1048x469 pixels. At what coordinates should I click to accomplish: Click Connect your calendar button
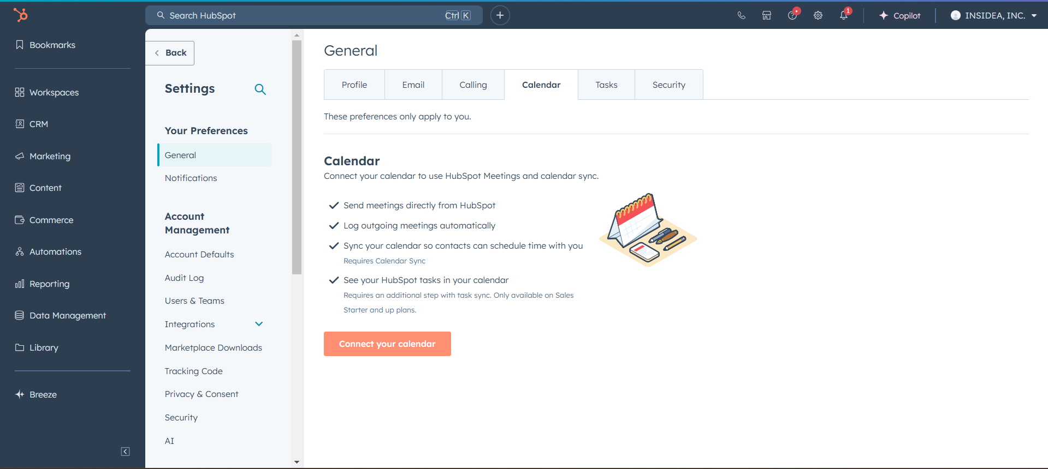(387, 344)
